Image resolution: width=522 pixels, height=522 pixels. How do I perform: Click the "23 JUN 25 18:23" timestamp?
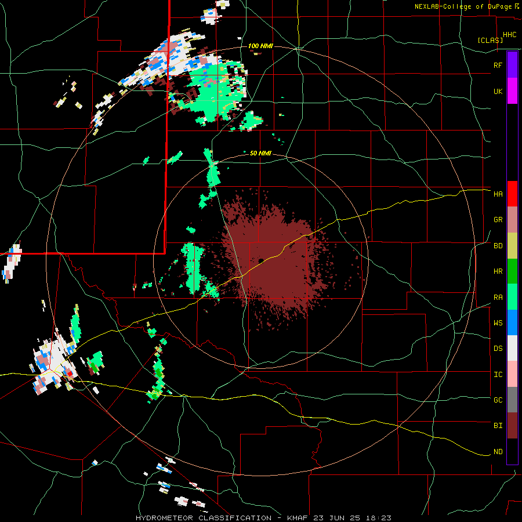(x=352, y=518)
